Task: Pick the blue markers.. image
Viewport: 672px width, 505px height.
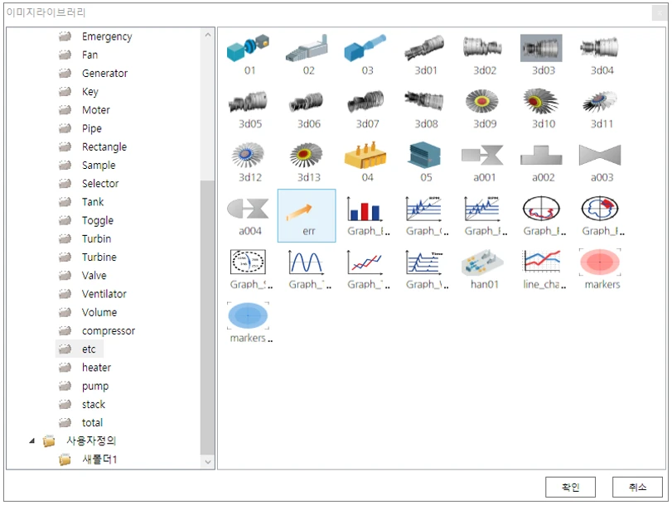Action: (248, 315)
